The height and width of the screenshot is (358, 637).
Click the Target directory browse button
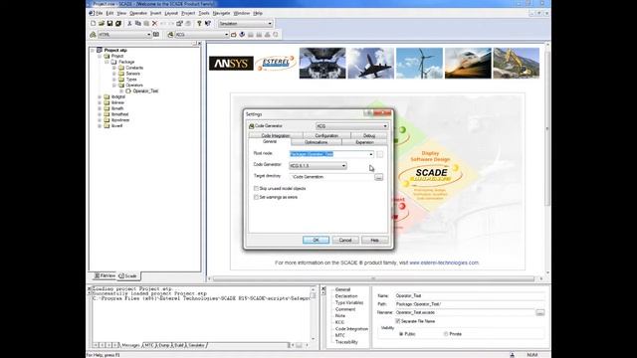click(378, 177)
